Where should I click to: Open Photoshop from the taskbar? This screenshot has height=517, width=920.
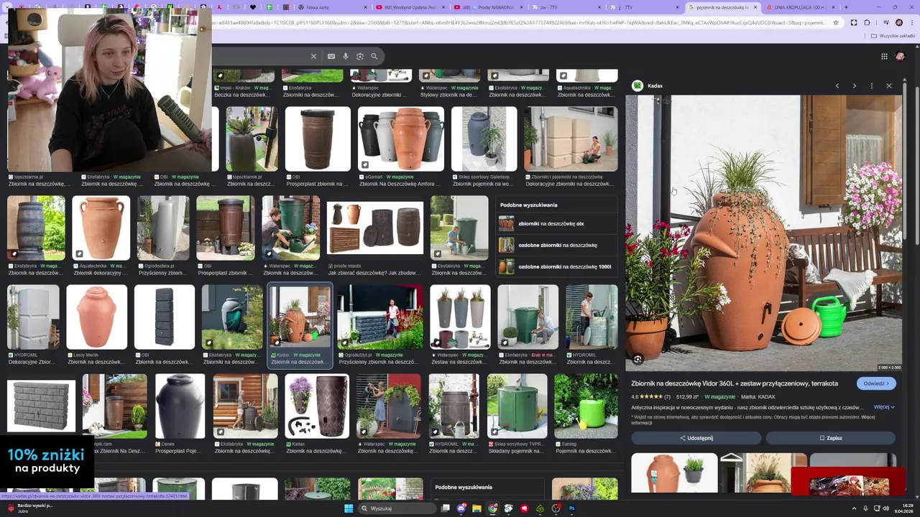pos(571,508)
